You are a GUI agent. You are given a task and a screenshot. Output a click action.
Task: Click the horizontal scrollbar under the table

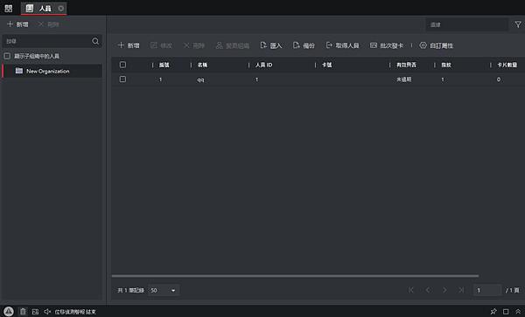tap(295, 276)
